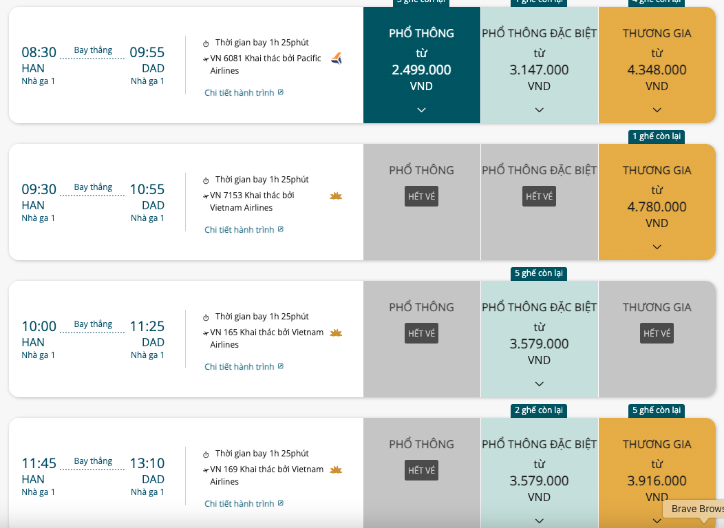Click the Pacific Airlines logo on VN 6081
The width and height of the screenshot is (724, 528).
[x=337, y=59]
